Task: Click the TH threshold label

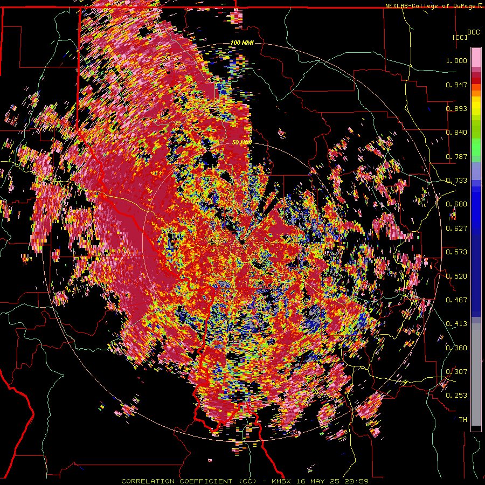Action: 463,420
